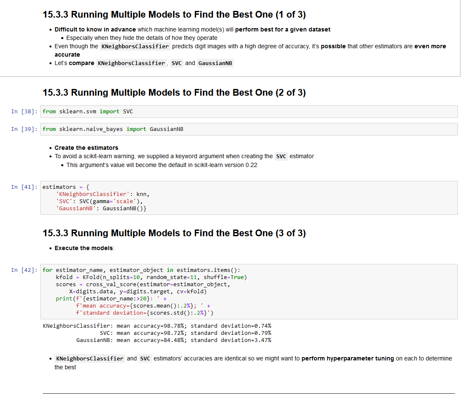Screen dimensions: 463x394
Task: Select the heading '15.3.3 Running Multiple Models (1 of 3)'
Action: tap(174, 14)
